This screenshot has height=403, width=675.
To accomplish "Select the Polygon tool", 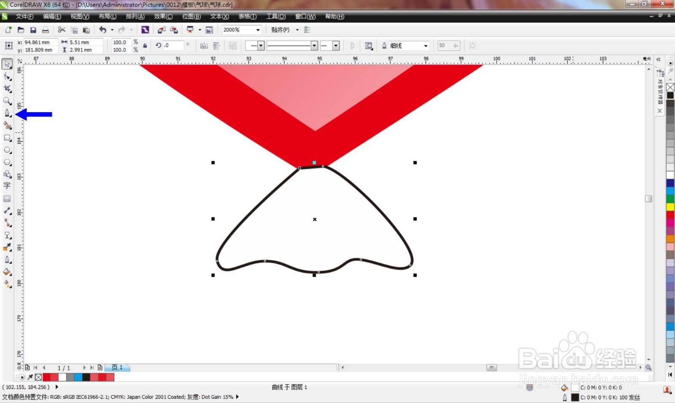I will tap(7, 162).
